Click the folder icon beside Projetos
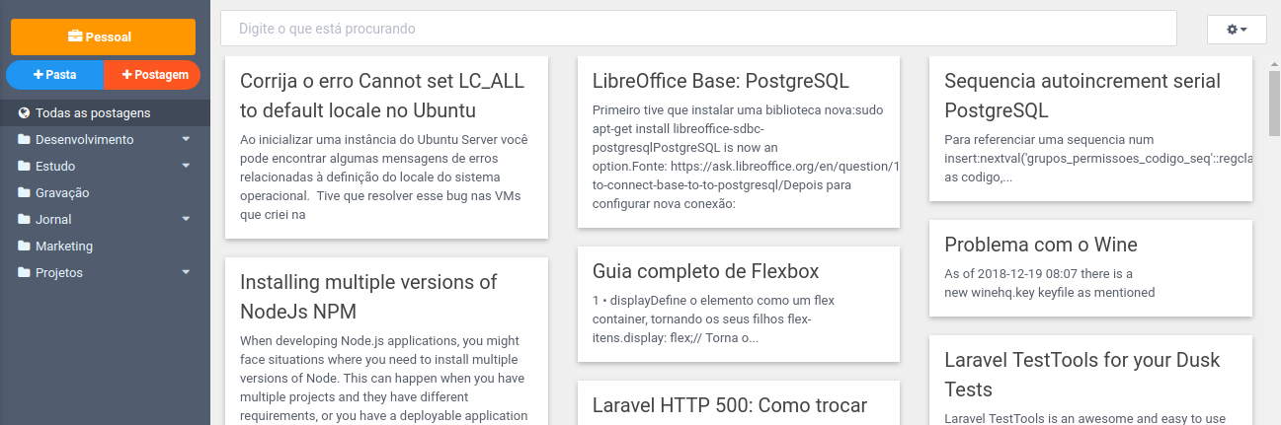This screenshot has width=1281, height=425. click(24, 272)
